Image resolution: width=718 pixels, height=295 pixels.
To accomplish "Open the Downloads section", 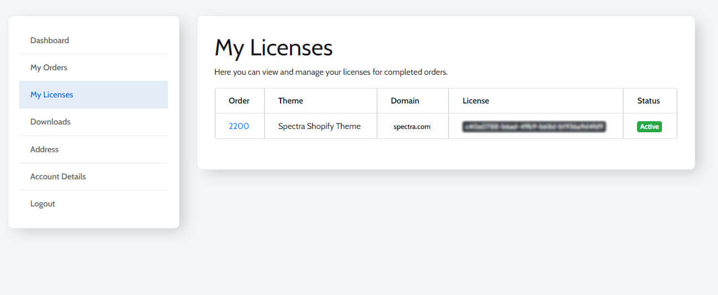I will coord(50,122).
